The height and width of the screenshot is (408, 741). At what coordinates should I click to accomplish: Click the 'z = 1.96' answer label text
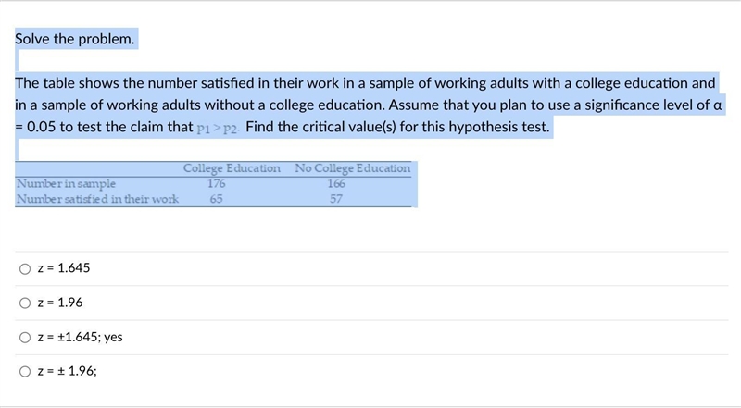pyautogui.click(x=60, y=303)
